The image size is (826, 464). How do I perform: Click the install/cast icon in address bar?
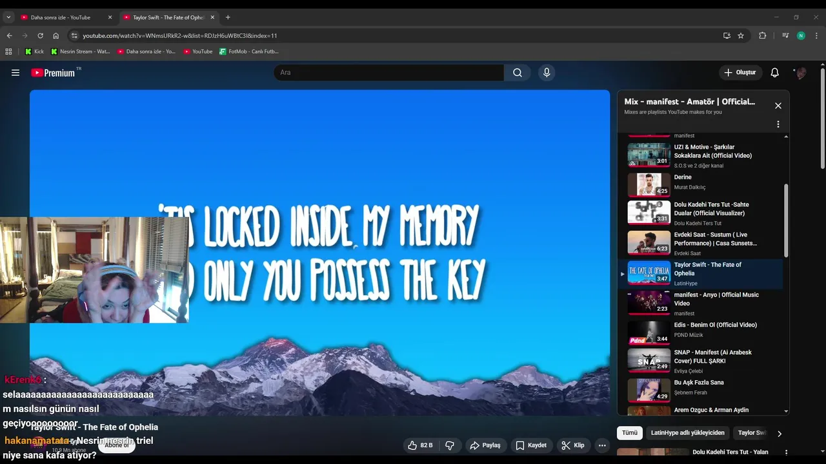point(727,35)
